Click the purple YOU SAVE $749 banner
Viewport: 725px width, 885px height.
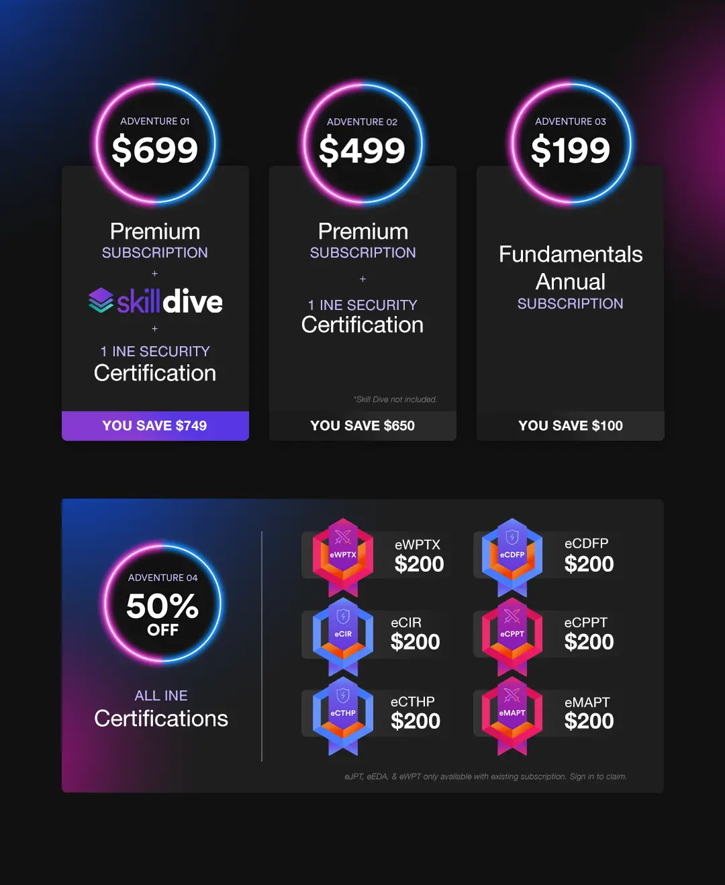(x=155, y=426)
